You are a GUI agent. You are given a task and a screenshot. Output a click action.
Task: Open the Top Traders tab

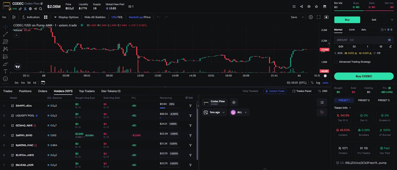click(x=87, y=91)
